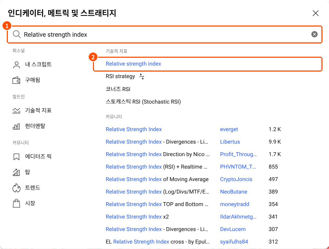Open author syaifulhs84 profile
The image size is (329, 249).
(234, 242)
